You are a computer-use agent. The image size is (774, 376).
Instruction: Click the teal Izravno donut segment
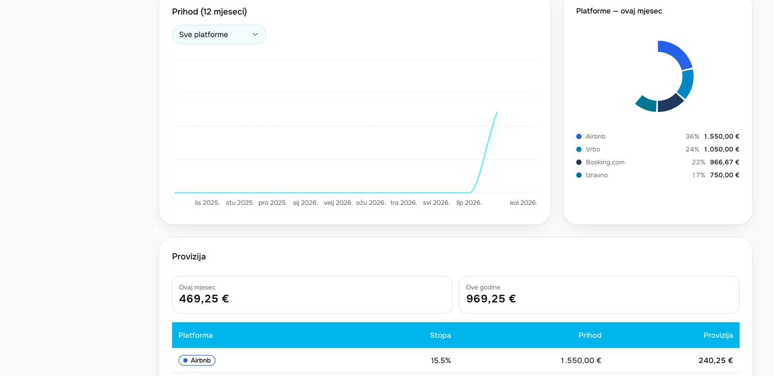647,103
